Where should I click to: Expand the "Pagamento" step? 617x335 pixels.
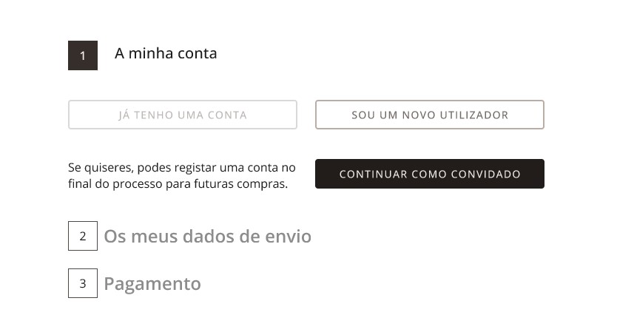(x=152, y=284)
